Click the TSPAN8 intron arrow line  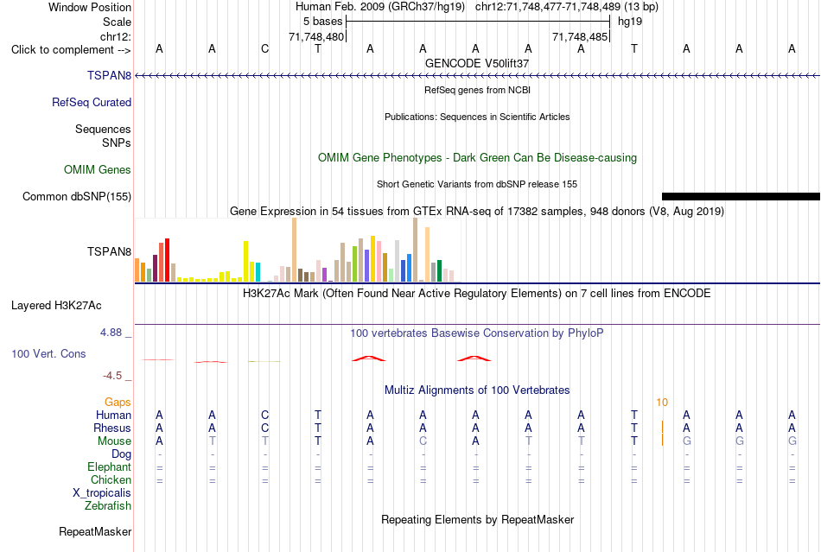[477, 76]
